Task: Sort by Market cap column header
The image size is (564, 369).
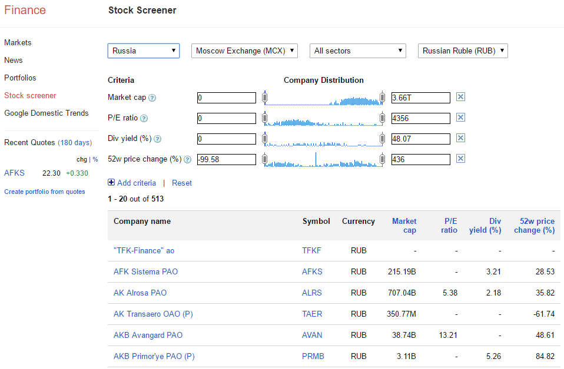Action: (404, 226)
